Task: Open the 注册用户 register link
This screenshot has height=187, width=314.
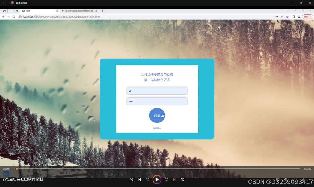Action: click(x=157, y=128)
